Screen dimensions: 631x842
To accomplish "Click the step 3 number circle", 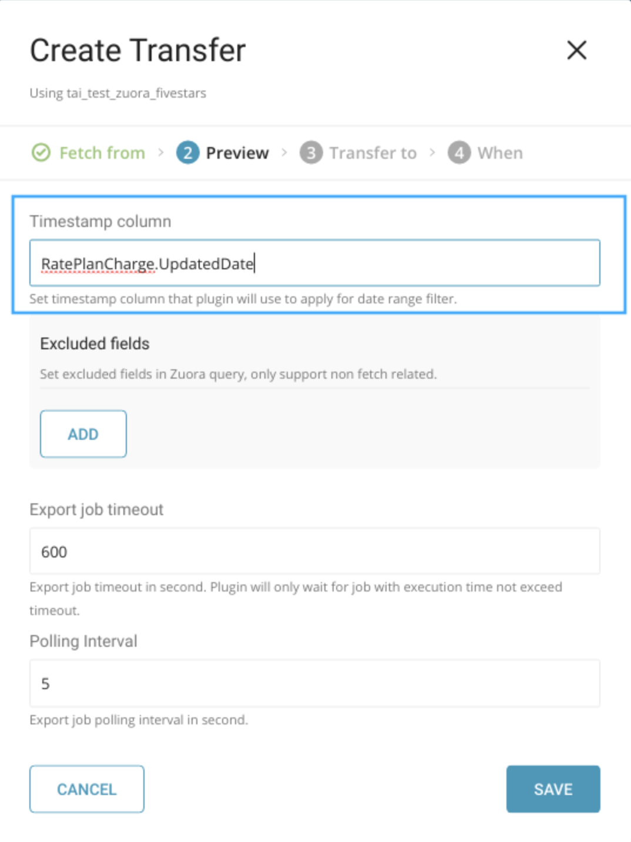I will [311, 153].
